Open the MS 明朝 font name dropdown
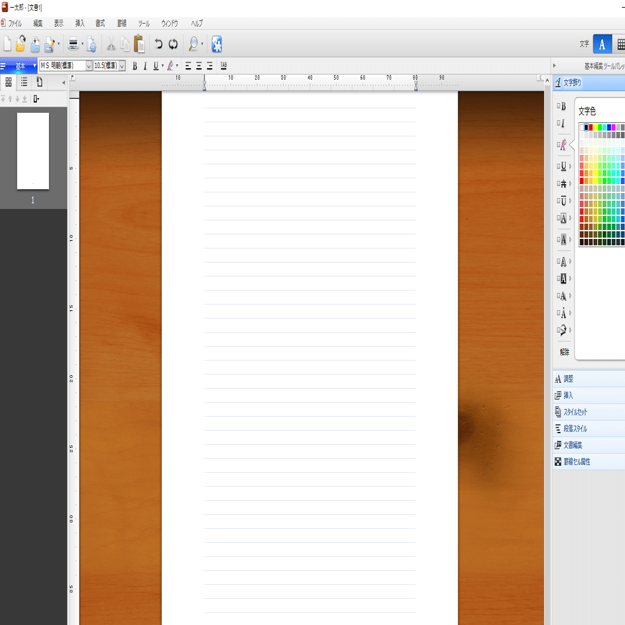 point(89,66)
